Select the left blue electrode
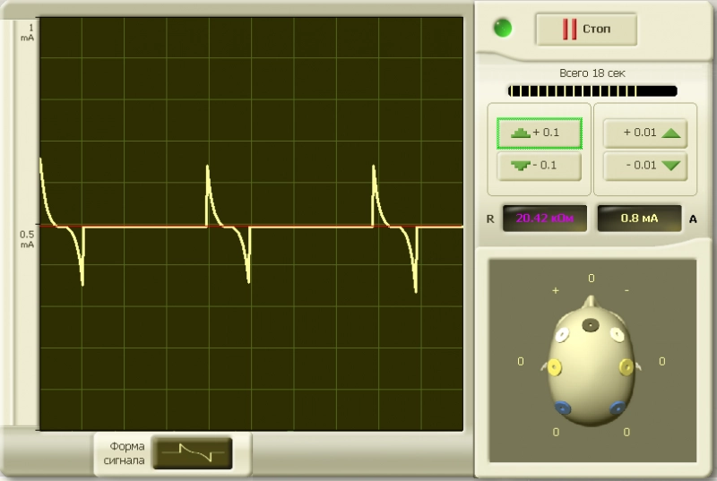Screen dimensions: 717x481 pos(563,408)
